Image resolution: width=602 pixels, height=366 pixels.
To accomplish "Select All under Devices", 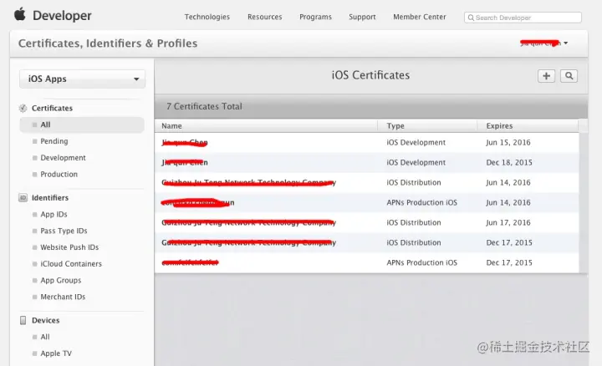I will click(45, 337).
